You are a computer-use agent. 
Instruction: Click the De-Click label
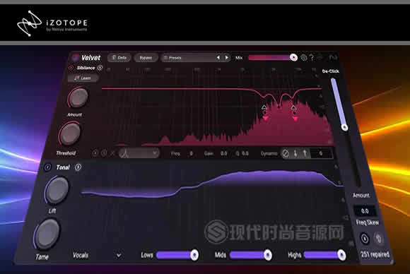[331, 71]
